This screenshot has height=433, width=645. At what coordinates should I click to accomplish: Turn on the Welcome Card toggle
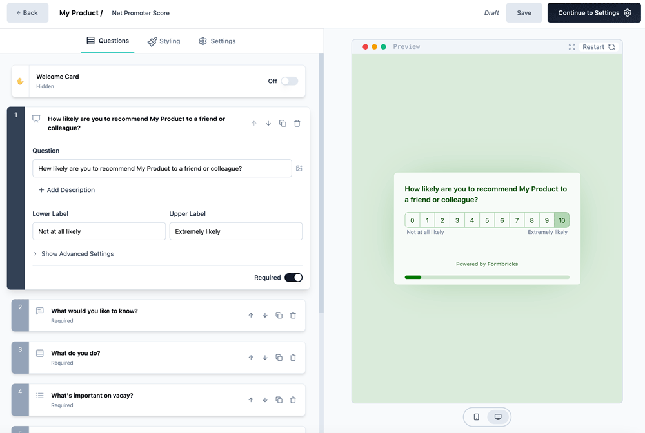pos(290,81)
